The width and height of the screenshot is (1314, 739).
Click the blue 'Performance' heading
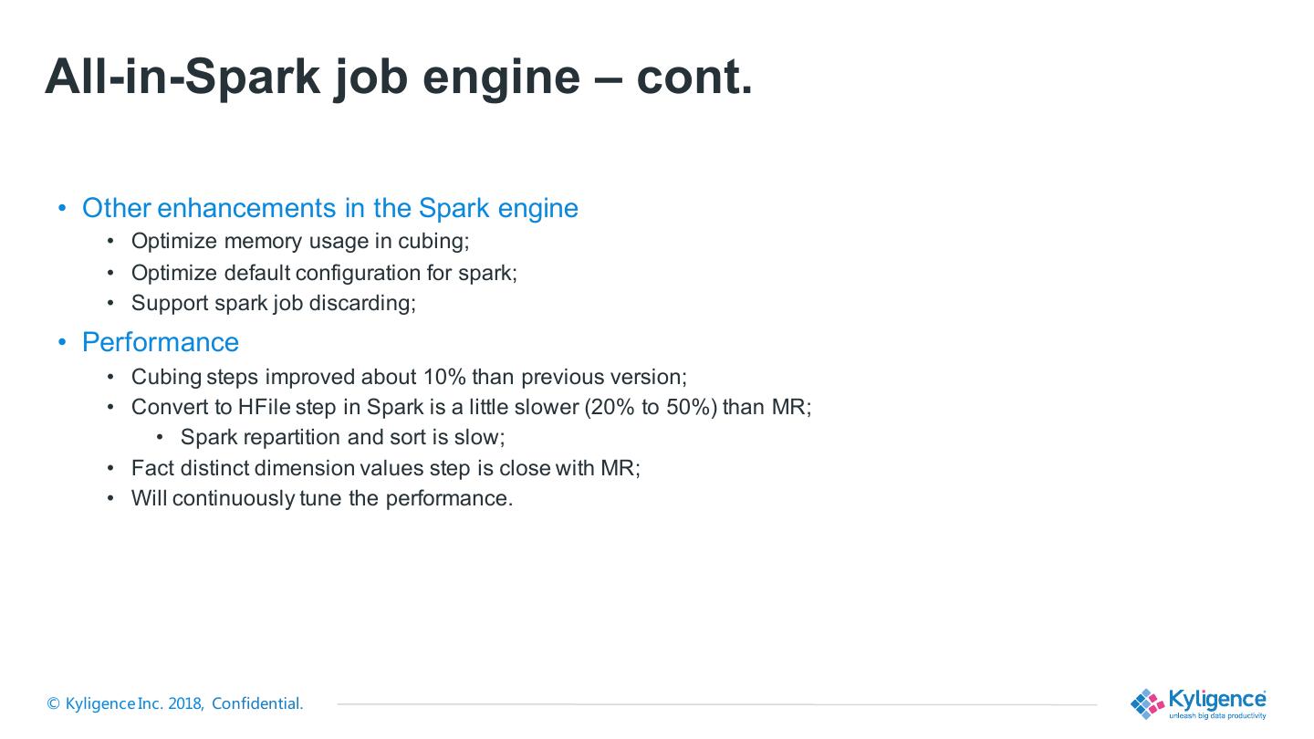[x=161, y=342]
